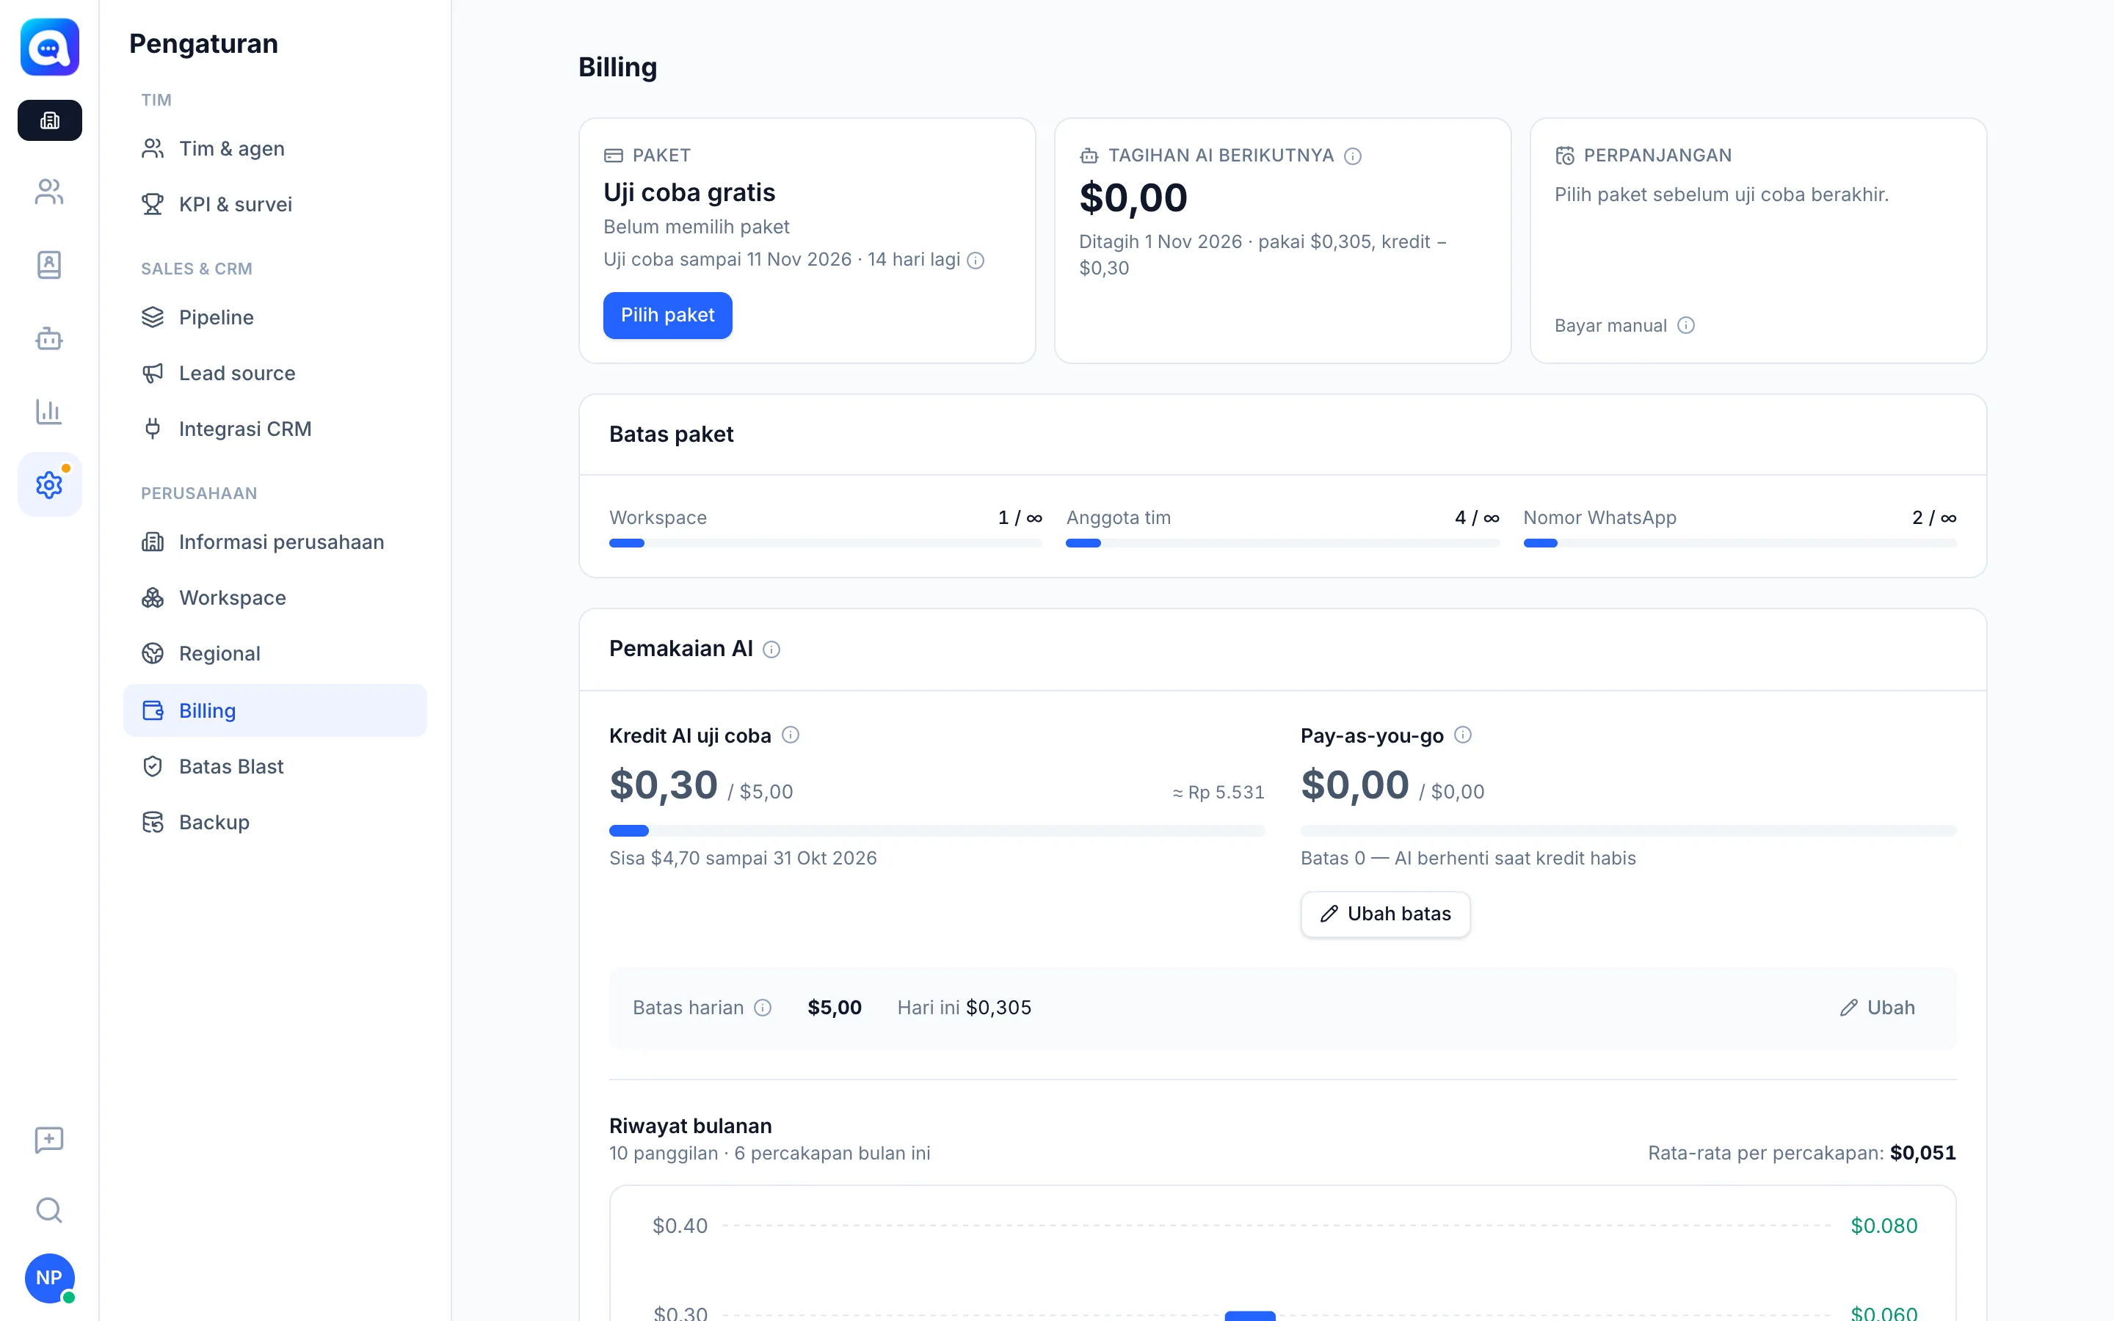Viewport: 2114px width, 1321px height.
Task: Click info icon beside Pemakaian AI heading
Action: point(771,649)
